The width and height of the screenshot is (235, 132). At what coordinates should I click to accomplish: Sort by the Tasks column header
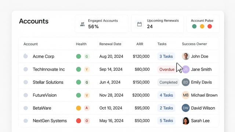(162, 44)
